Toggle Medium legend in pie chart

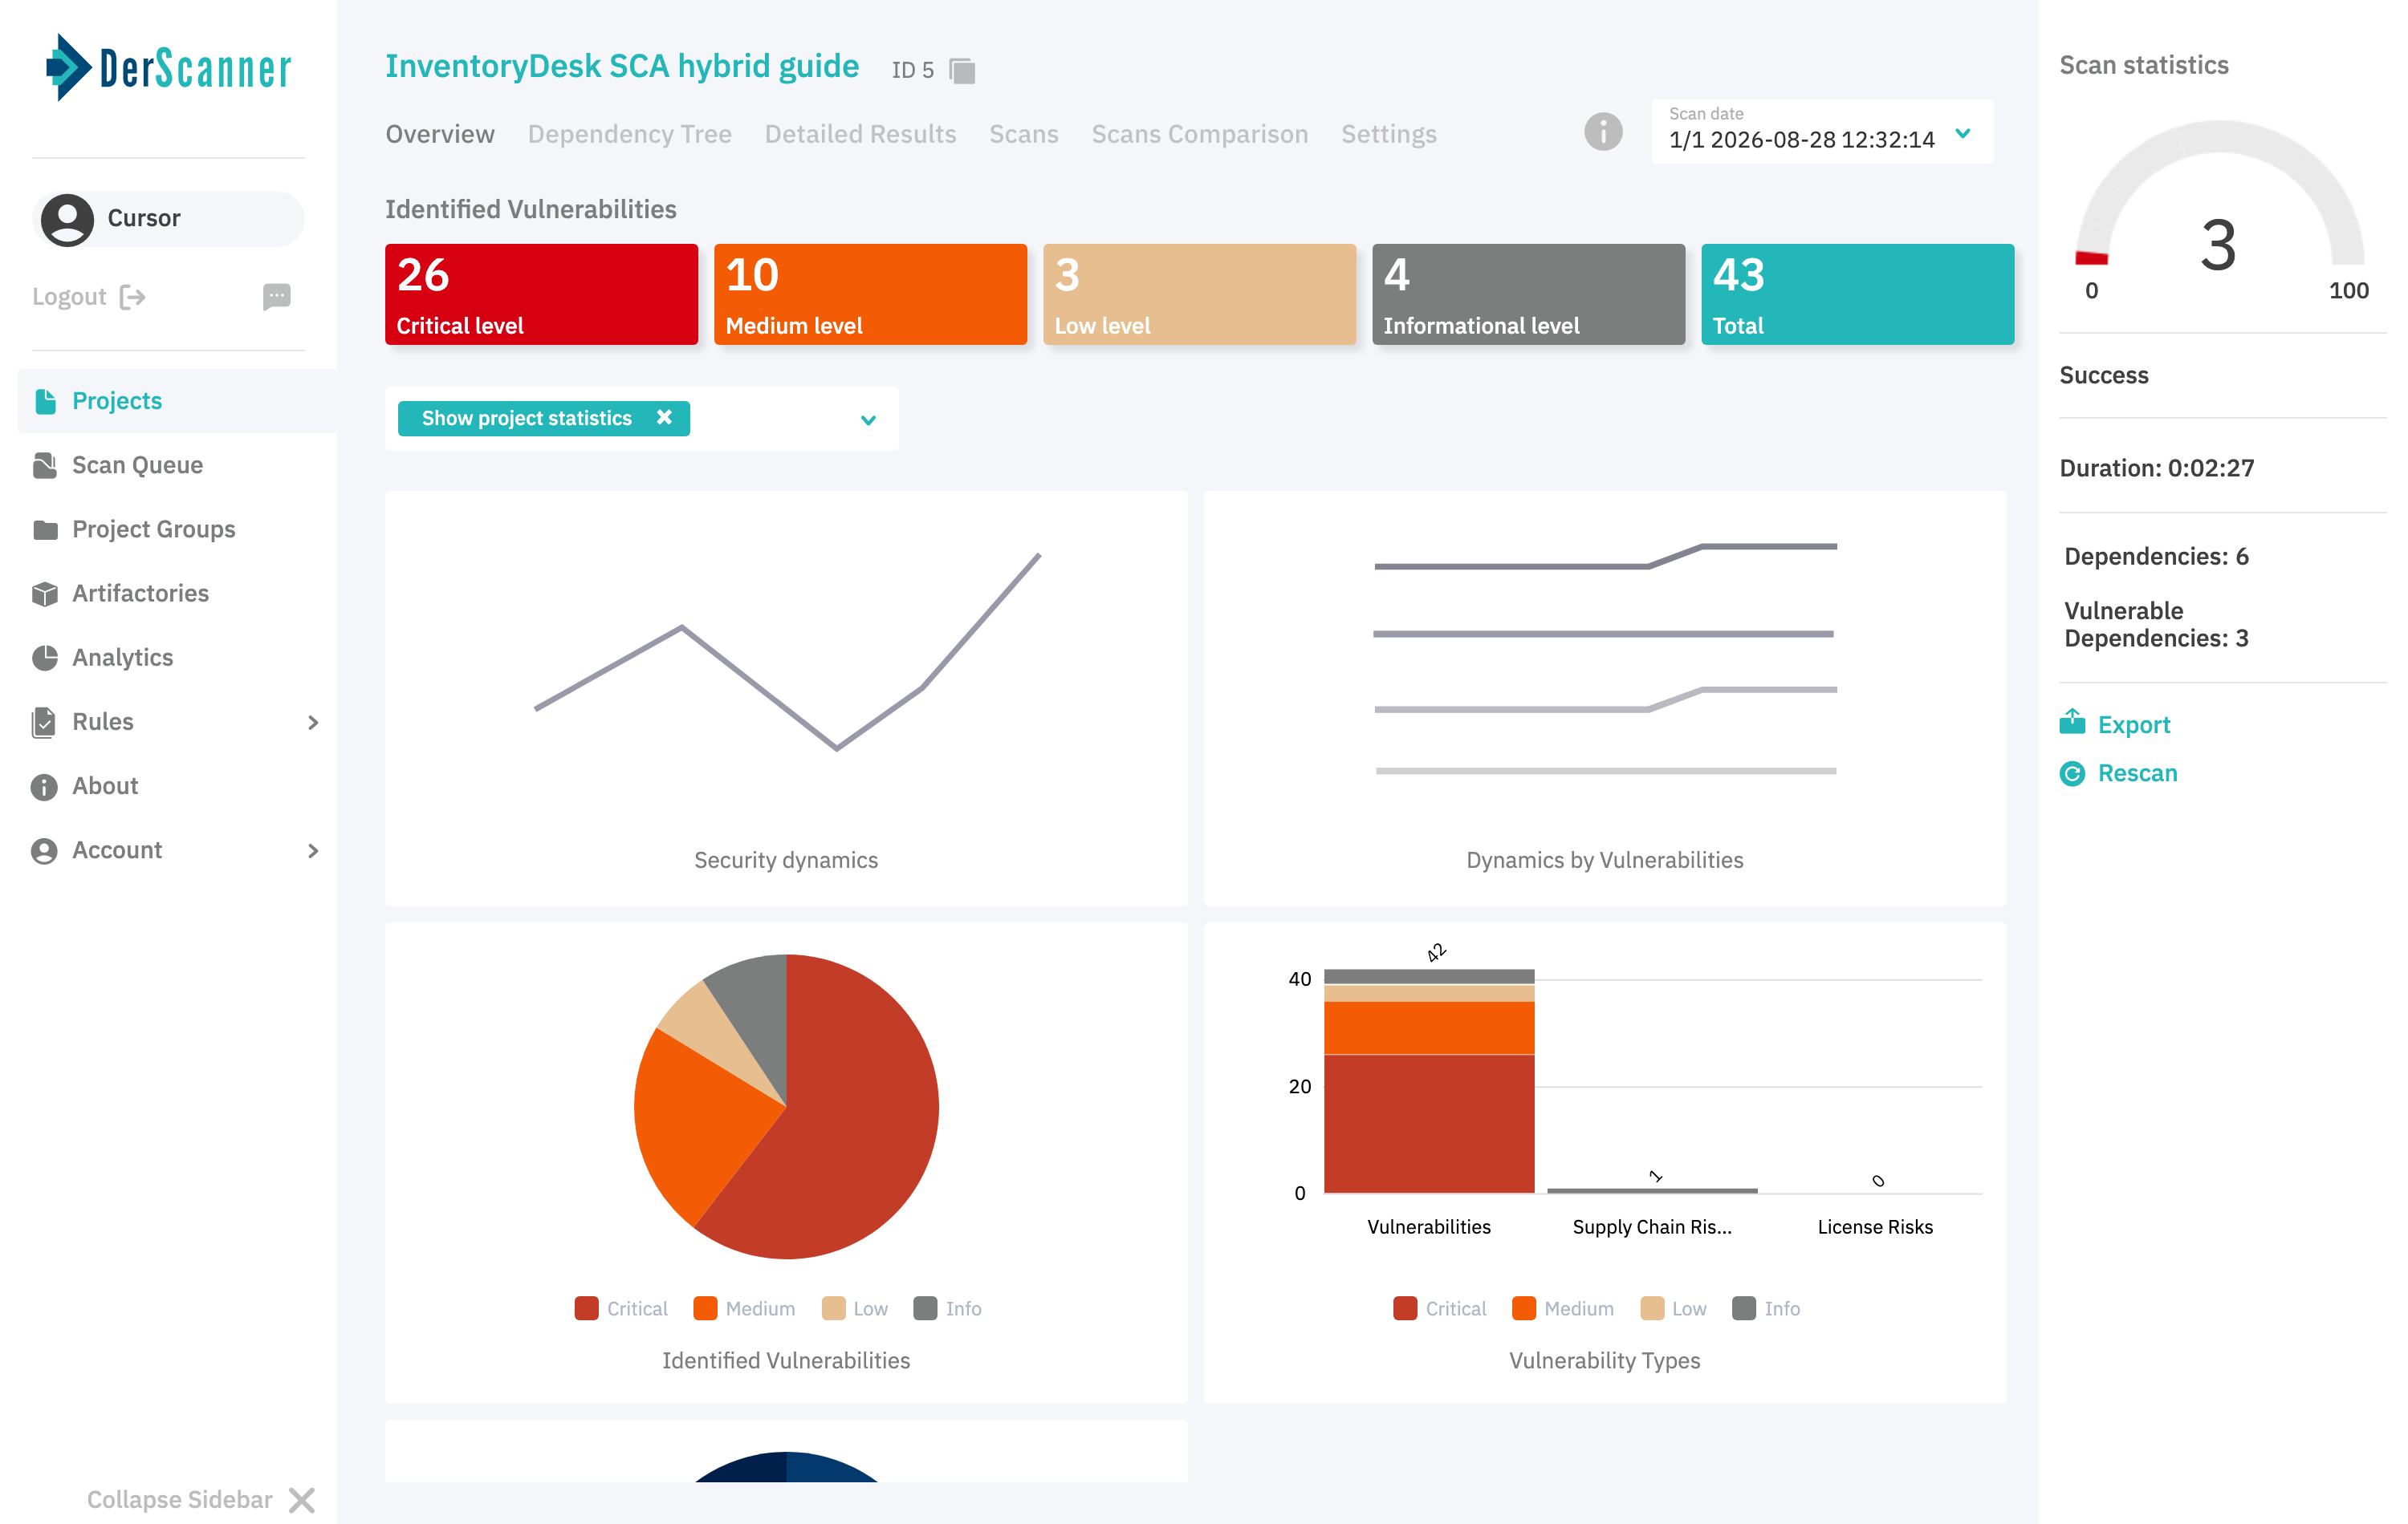744,1308
